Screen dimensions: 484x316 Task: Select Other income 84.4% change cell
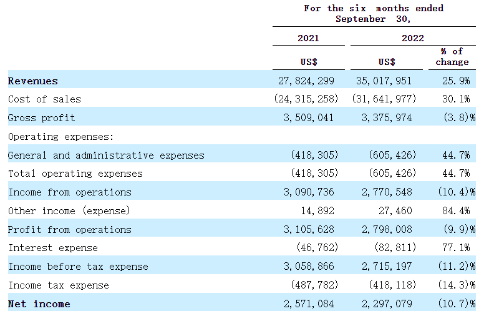coord(454,211)
